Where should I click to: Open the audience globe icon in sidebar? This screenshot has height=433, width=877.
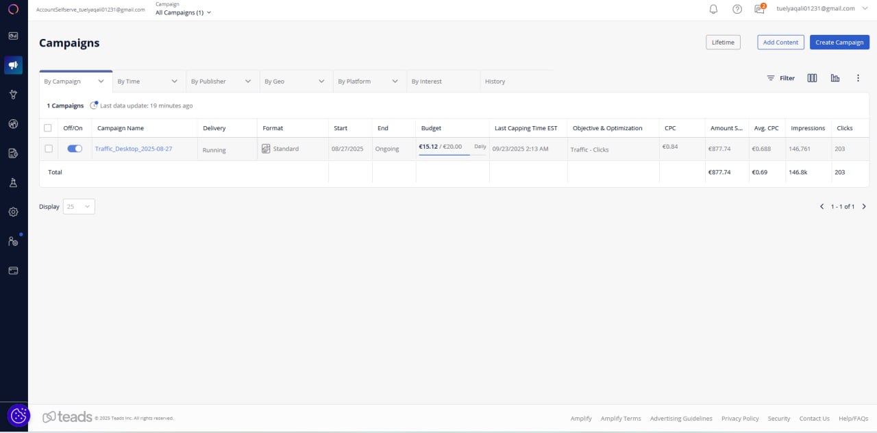coord(13,123)
